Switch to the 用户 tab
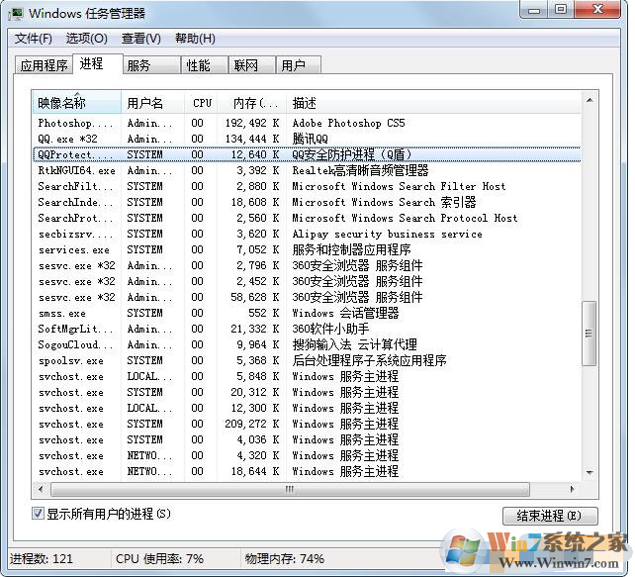This screenshot has width=635, height=577. [x=293, y=65]
